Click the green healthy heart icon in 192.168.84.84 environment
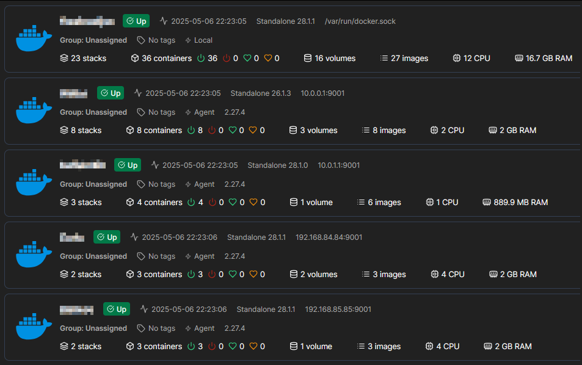This screenshot has height=365, width=582. [233, 274]
